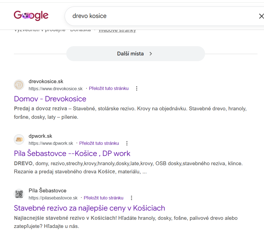This screenshot has width=264, height=238.
Task: Click the drevokosice.sk favicon
Action: [19, 85]
